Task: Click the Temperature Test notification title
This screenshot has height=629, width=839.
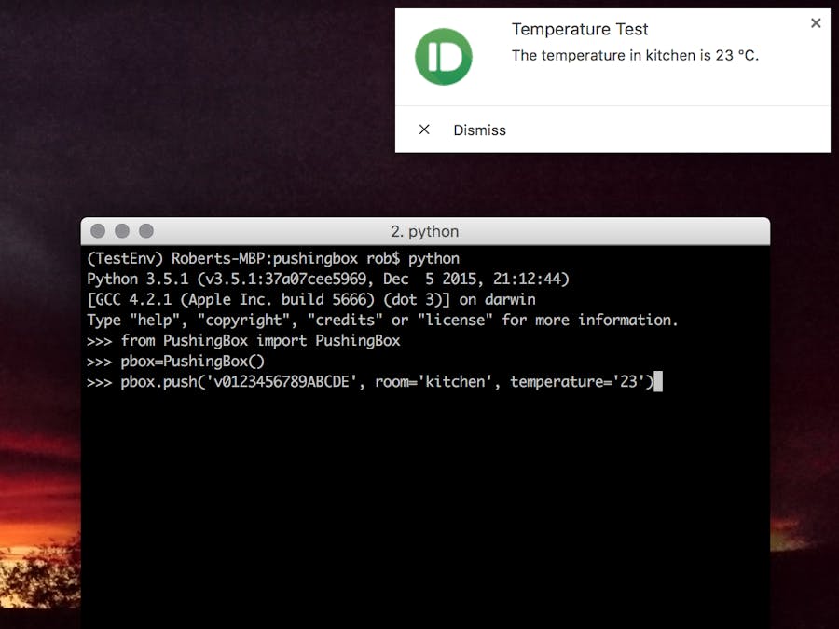Action: point(580,29)
